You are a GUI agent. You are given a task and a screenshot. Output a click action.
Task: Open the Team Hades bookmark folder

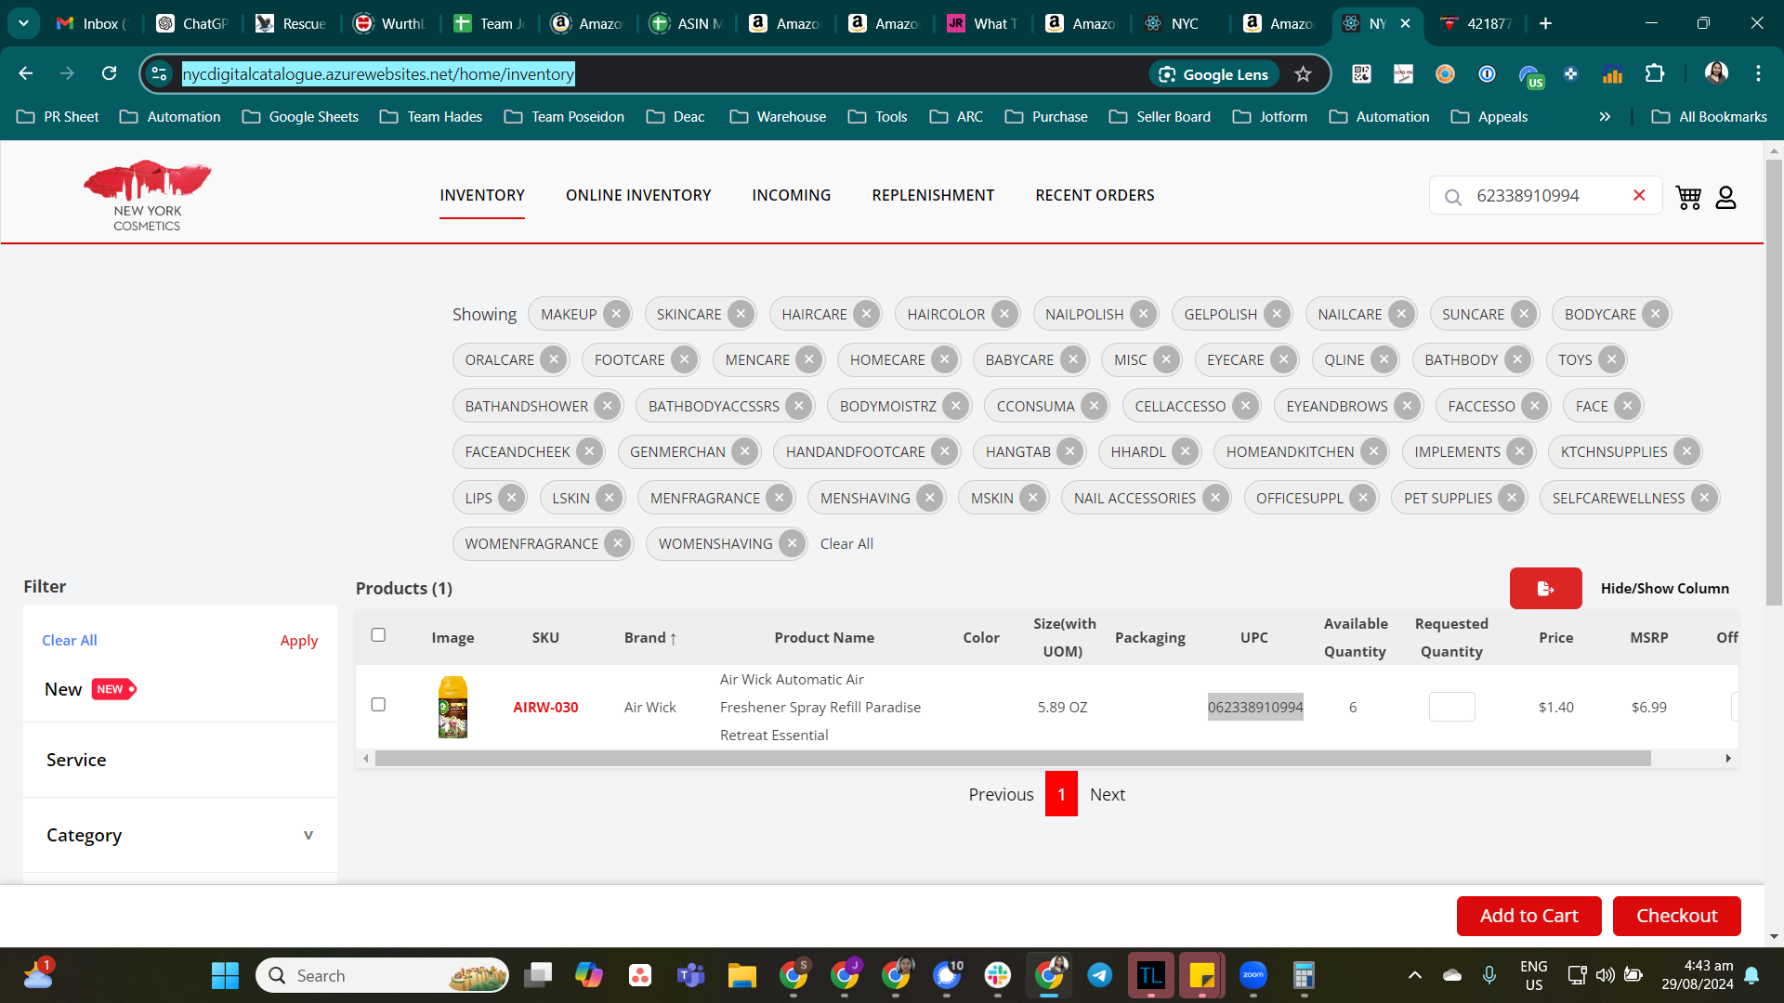pyautogui.click(x=431, y=117)
